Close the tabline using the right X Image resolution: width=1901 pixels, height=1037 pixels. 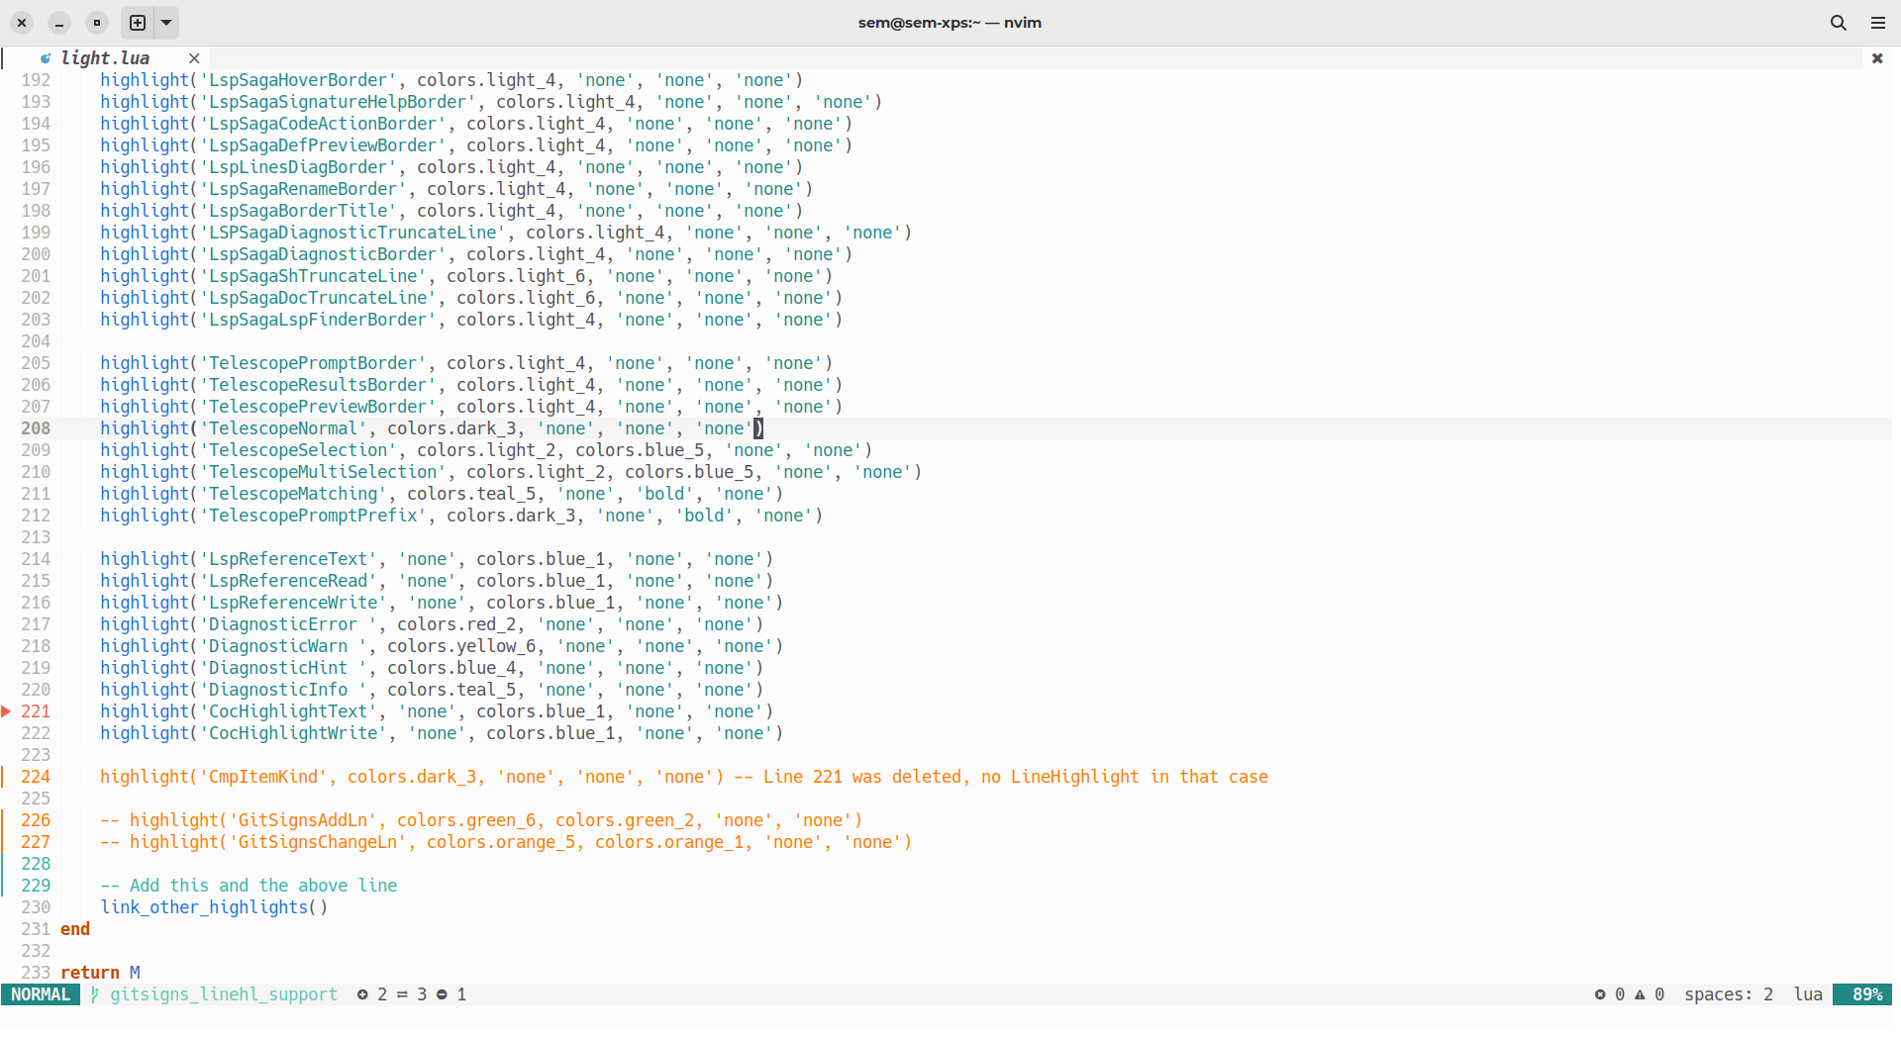coord(1877,58)
